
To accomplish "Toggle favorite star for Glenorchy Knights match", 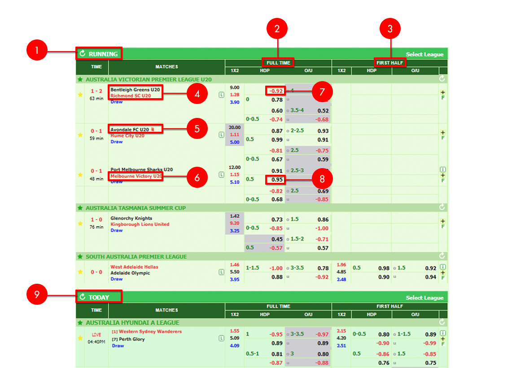I will (80, 223).
